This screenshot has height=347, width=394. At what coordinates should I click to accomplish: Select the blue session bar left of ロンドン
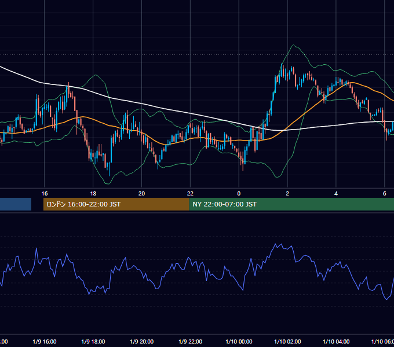tap(16, 204)
